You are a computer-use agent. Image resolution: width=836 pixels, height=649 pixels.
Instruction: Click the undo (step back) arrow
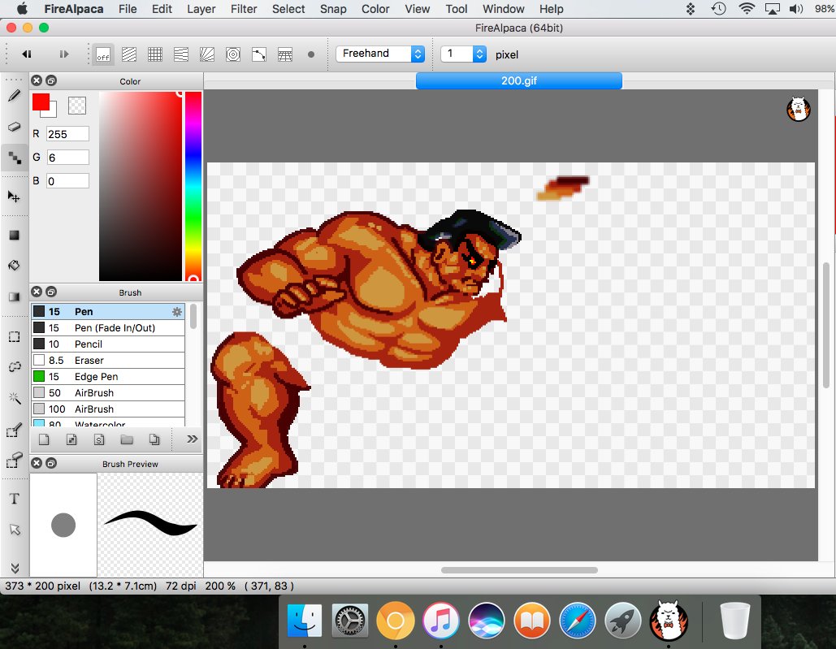(27, 54)
